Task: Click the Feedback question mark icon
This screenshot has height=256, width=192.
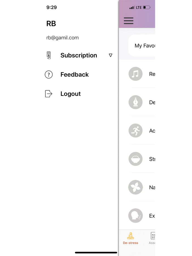Action: pyautogui.click(x=49, y=75)
